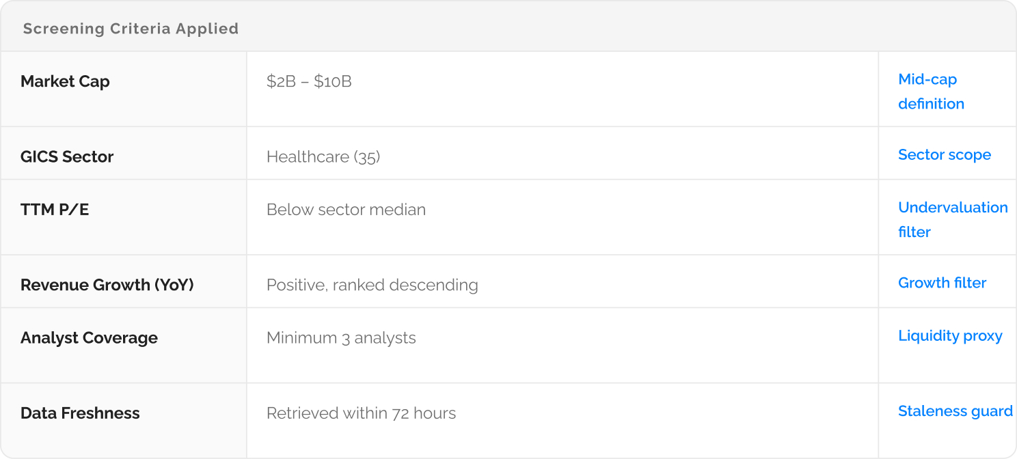Open the Mid-cap definition link

point(930,92)
